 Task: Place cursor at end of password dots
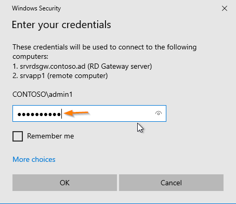pyautogui.click(x=61, y=114)
